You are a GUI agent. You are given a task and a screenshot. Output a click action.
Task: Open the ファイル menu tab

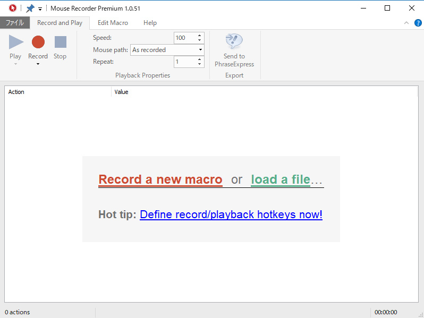[x=15, y=23]
